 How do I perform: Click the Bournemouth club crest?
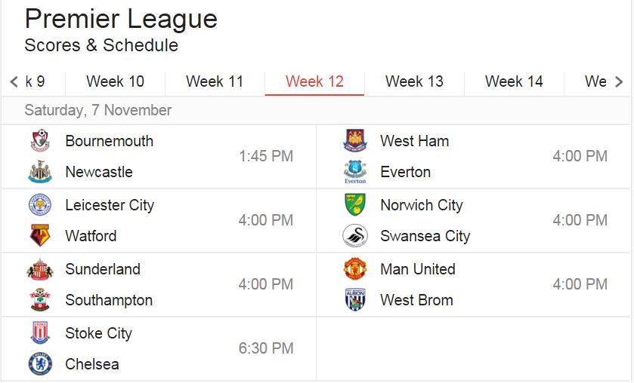point(40,140)
